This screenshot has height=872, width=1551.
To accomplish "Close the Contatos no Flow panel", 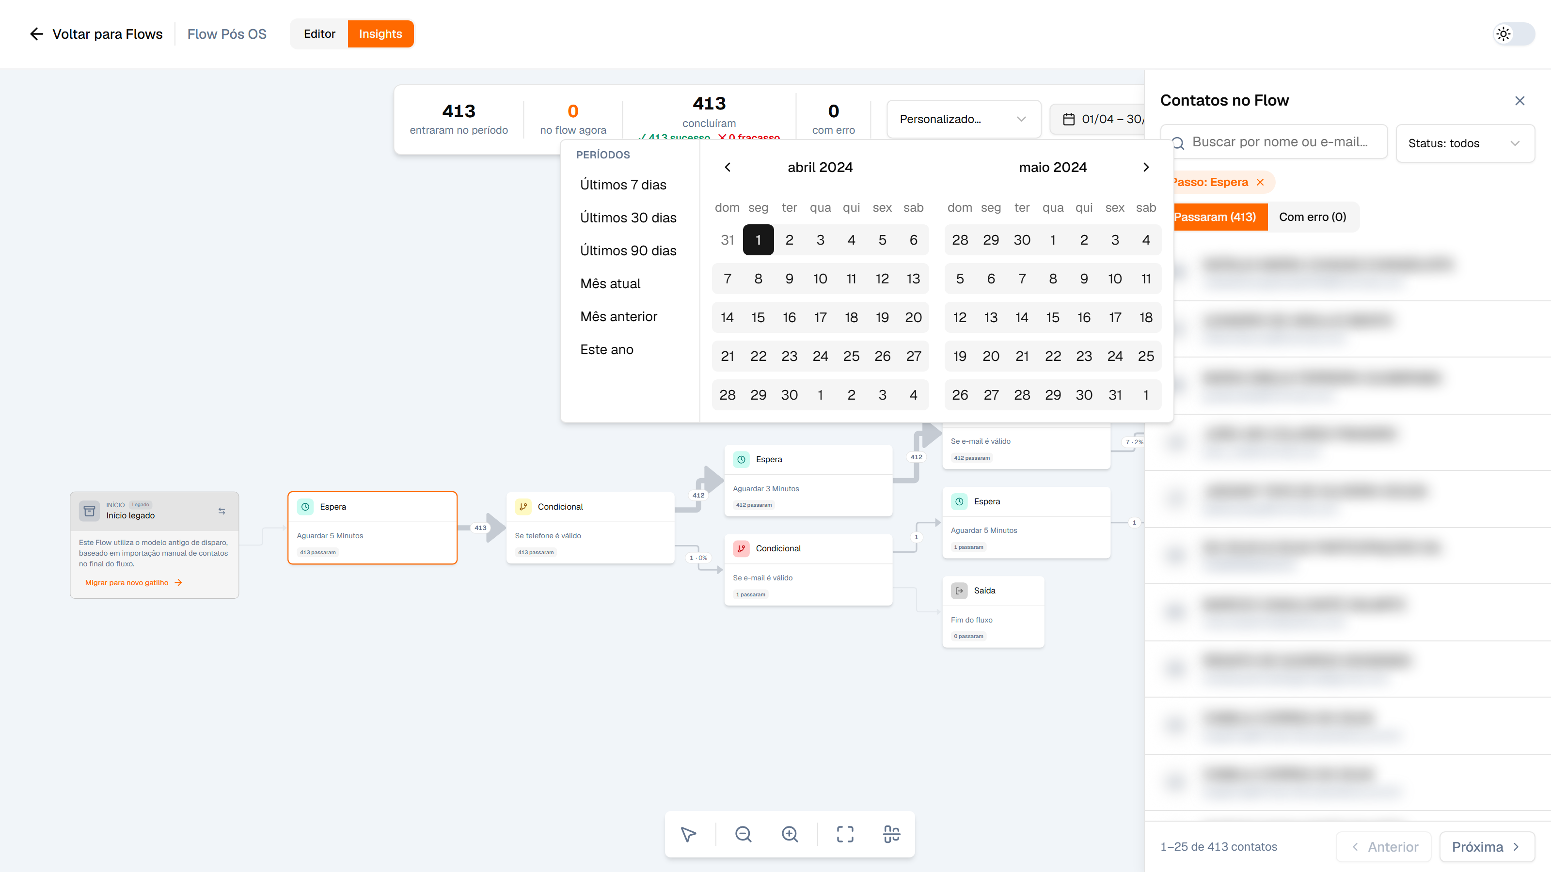I will click(1519, 100).
